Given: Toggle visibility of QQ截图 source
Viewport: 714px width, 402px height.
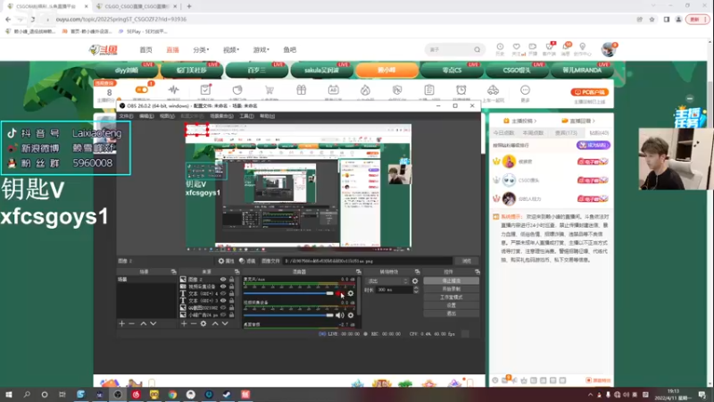Looking at the screenshot, I should click(x=223, y=307).
